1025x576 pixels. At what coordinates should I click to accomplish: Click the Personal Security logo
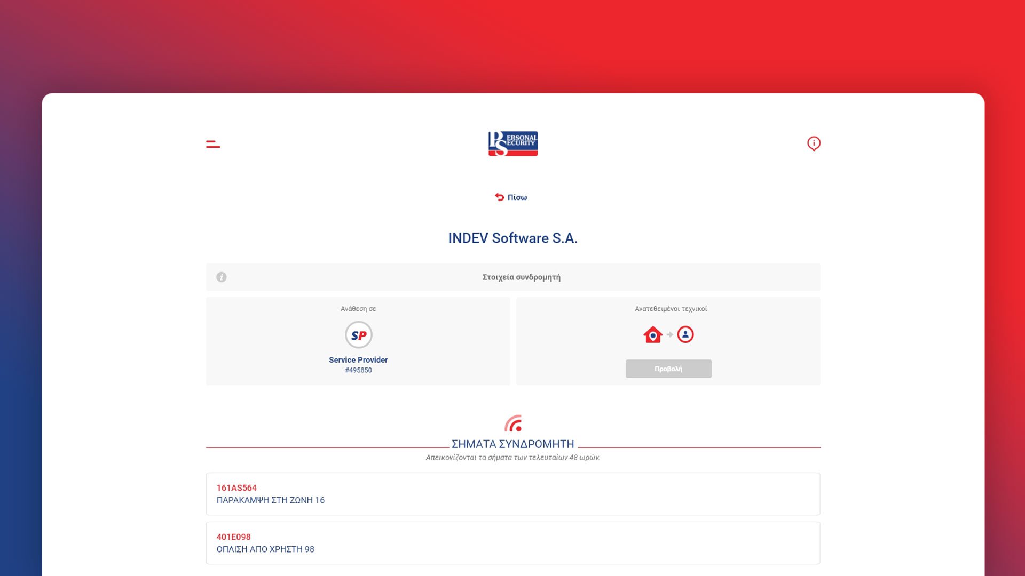(x=513, y=143)
